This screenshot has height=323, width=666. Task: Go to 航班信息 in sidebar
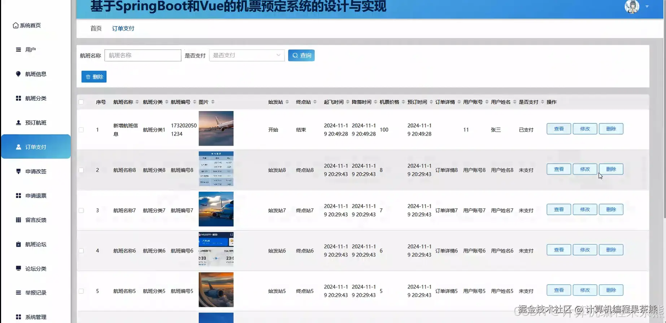(x=36, y=74)
